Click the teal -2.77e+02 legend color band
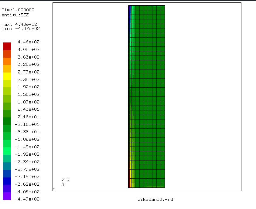 click(7, 166)
